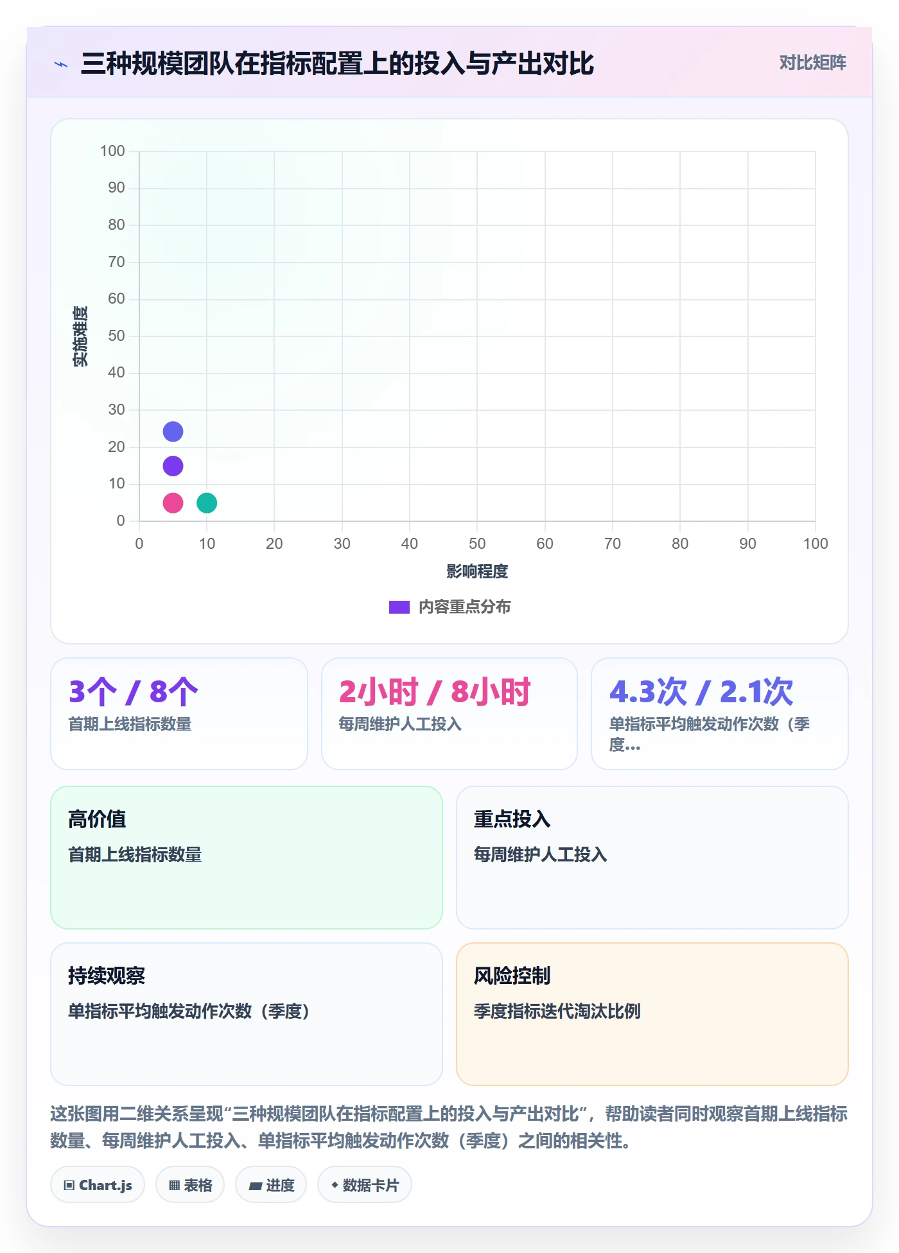The width and height of the screenshot is (899, 1253).
Task: Click the bar icon in 进度 chip
Action: point(255,1186)
